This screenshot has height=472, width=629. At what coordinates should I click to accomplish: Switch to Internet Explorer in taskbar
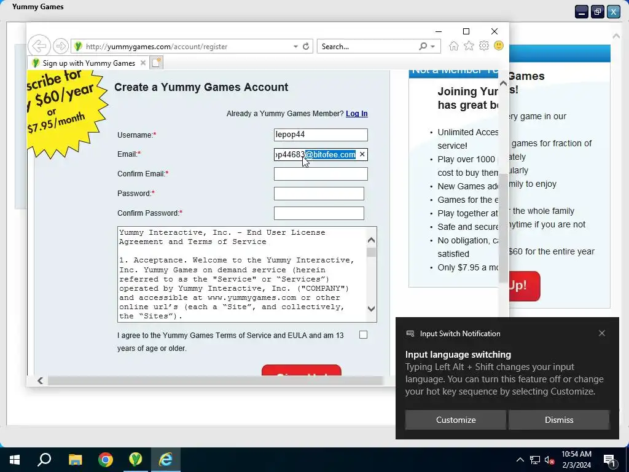click(166, 460)
